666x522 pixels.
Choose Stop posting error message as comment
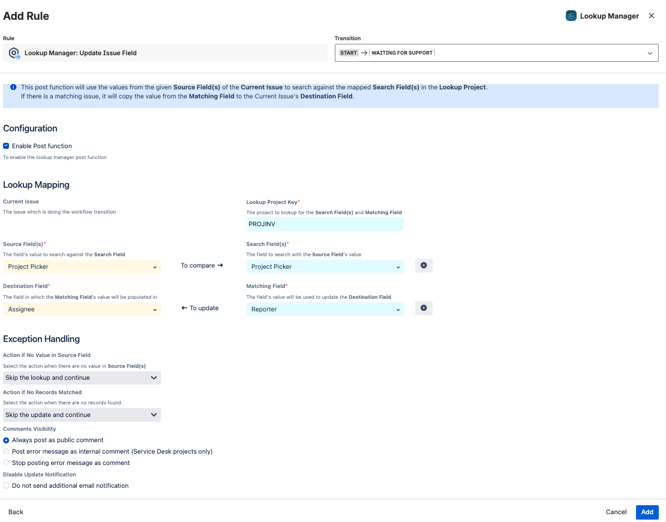point(6,463)
